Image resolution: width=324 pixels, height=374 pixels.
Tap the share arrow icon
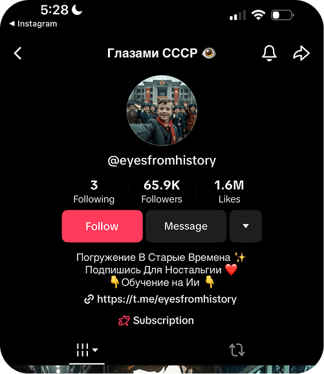tap(301, 53)
